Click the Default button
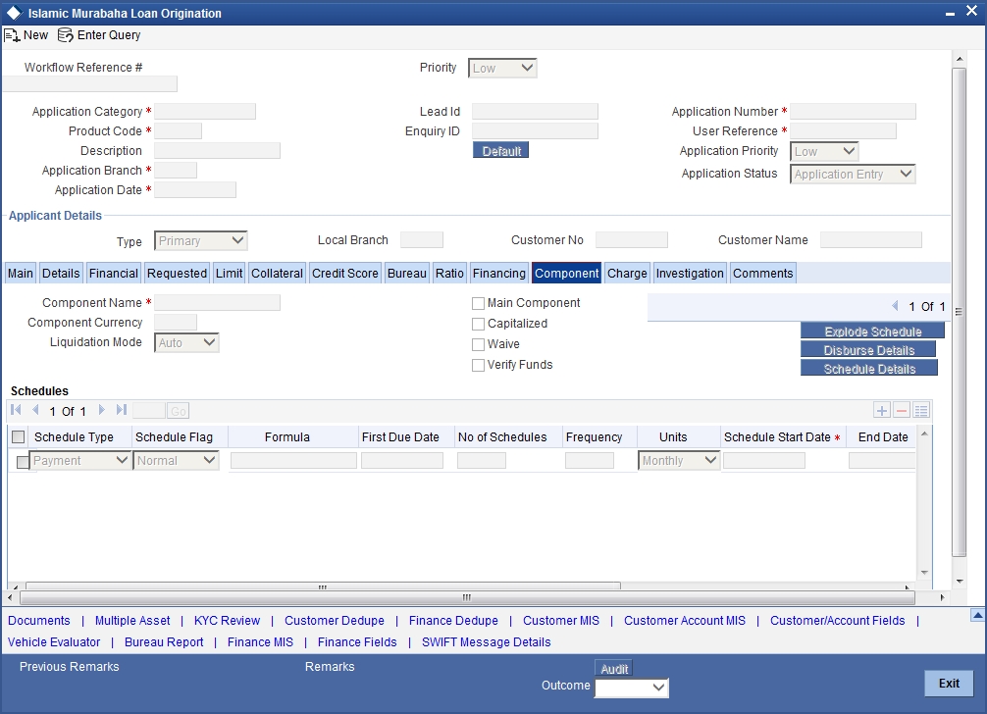 (x=501, y=150)
